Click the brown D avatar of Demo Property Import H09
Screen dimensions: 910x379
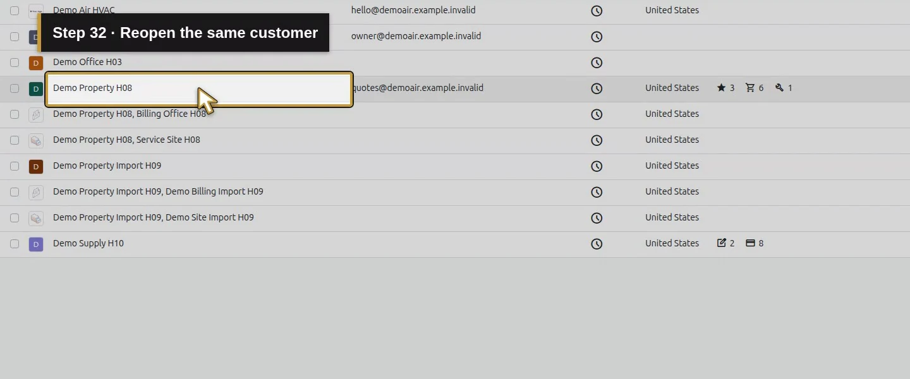pos(36,166)
